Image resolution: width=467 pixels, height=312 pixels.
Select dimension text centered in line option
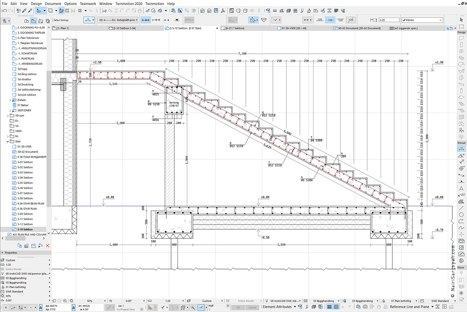click(330, 20)
